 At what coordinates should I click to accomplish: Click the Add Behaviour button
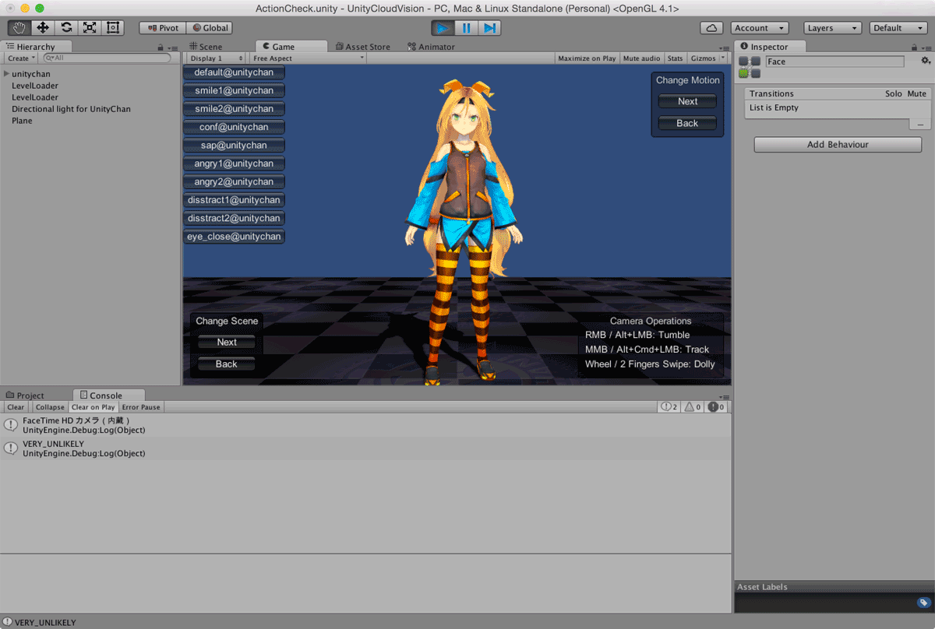pyautogui.click(x=838, y=145)
